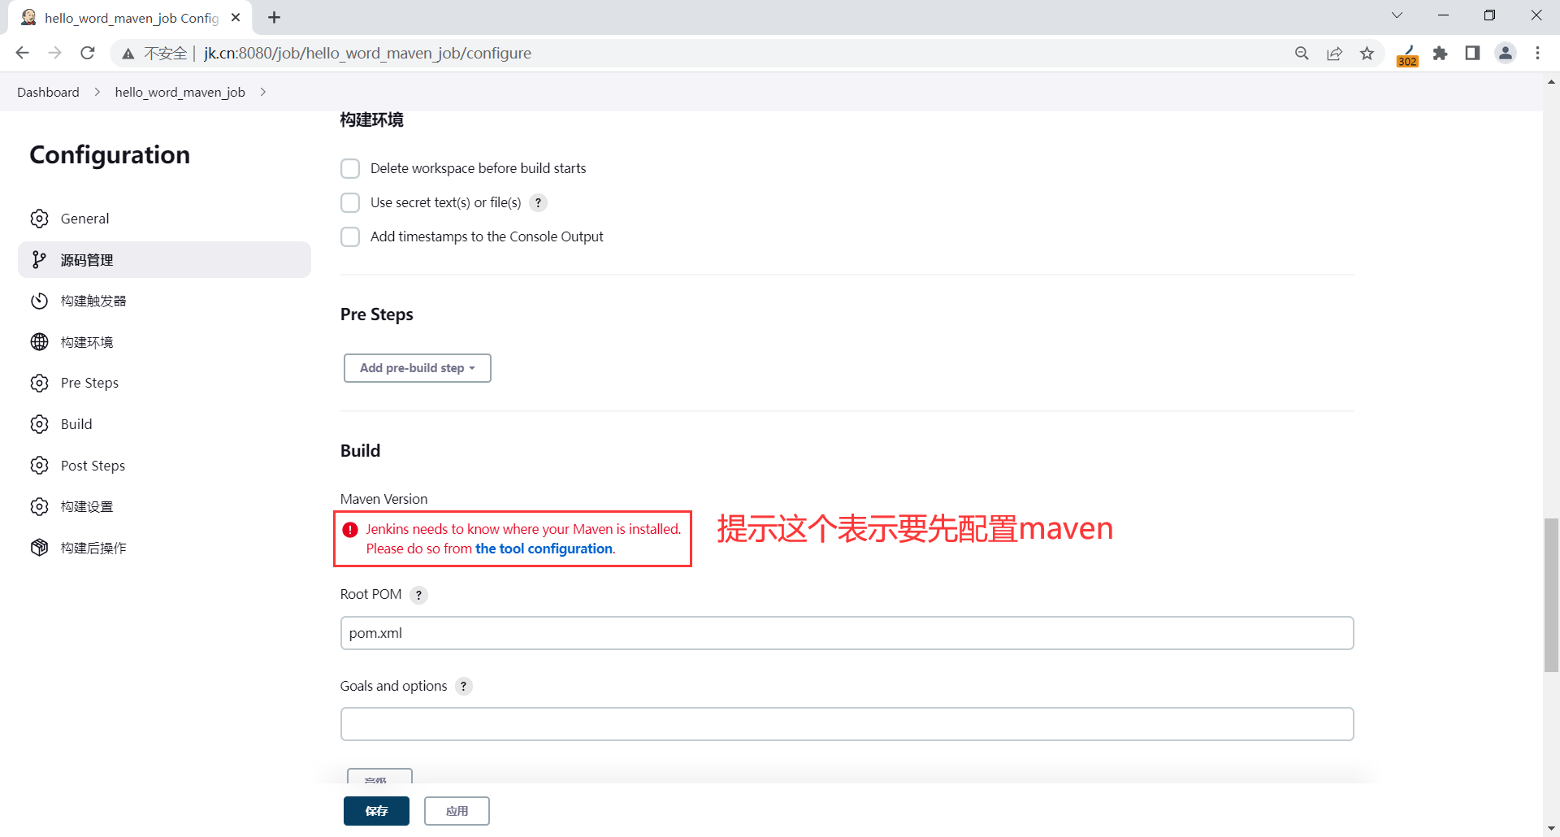
Task: Navigate to Post Steps section
Action: pyautogui.click(x=164, y=466)
